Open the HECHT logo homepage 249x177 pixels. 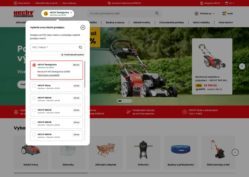tap(23, 14)
